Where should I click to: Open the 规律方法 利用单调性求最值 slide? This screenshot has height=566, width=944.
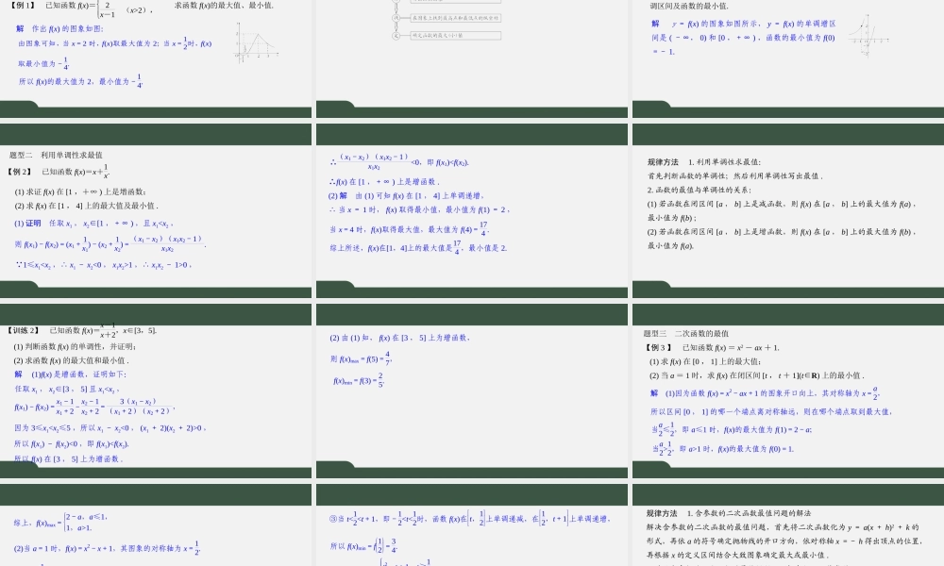pyautogui.click(x=786, y=217)
